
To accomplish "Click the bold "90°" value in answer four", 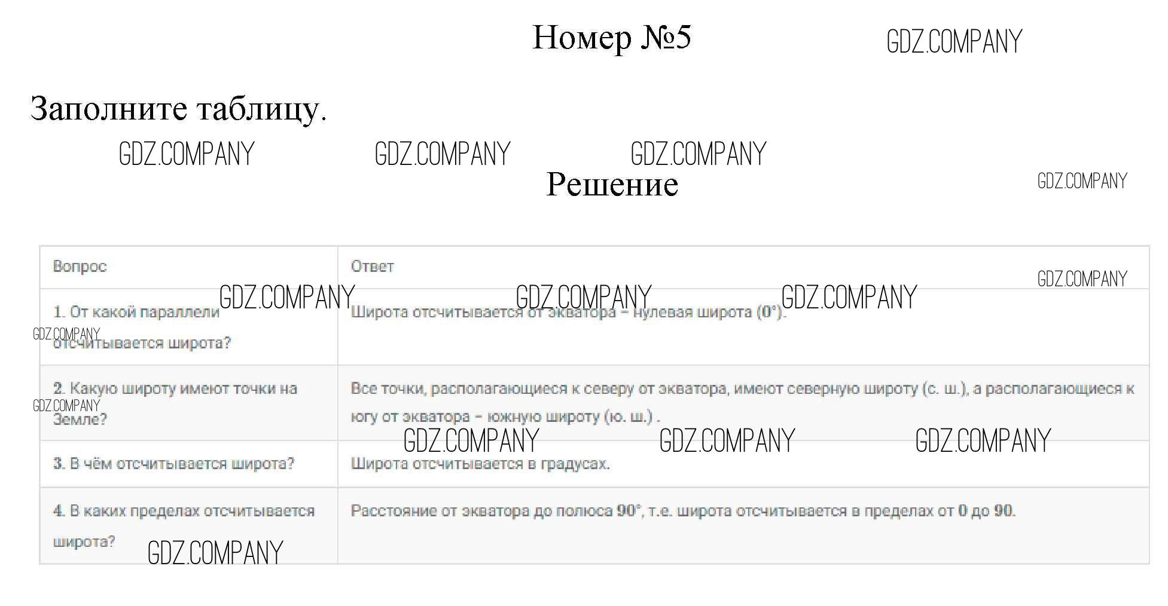I will (628, 512).
